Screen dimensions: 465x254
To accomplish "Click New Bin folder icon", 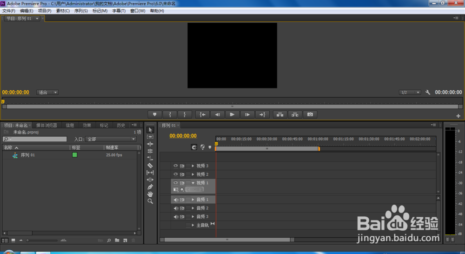I will click(117, 241).
